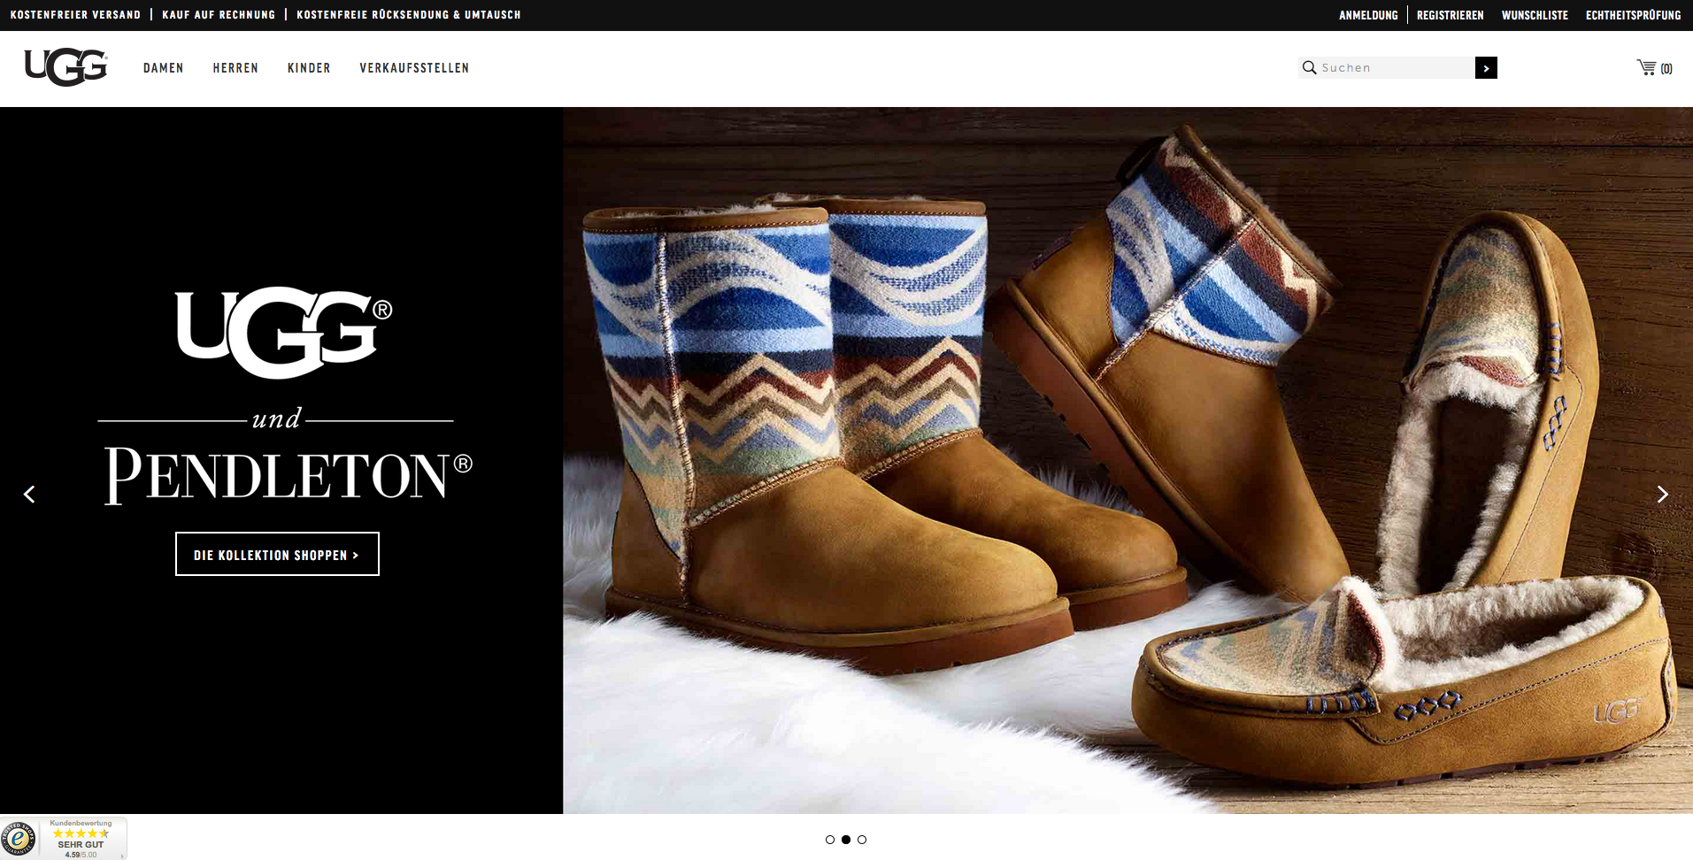Click the large white UGG banner logo

pyautogui.click(x=284, y=332)
